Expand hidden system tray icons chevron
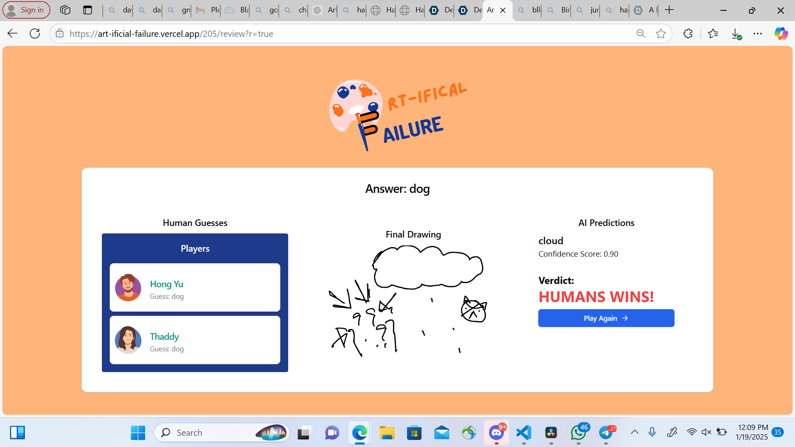Viewport: 795px width, 447px height. [634, 432]
